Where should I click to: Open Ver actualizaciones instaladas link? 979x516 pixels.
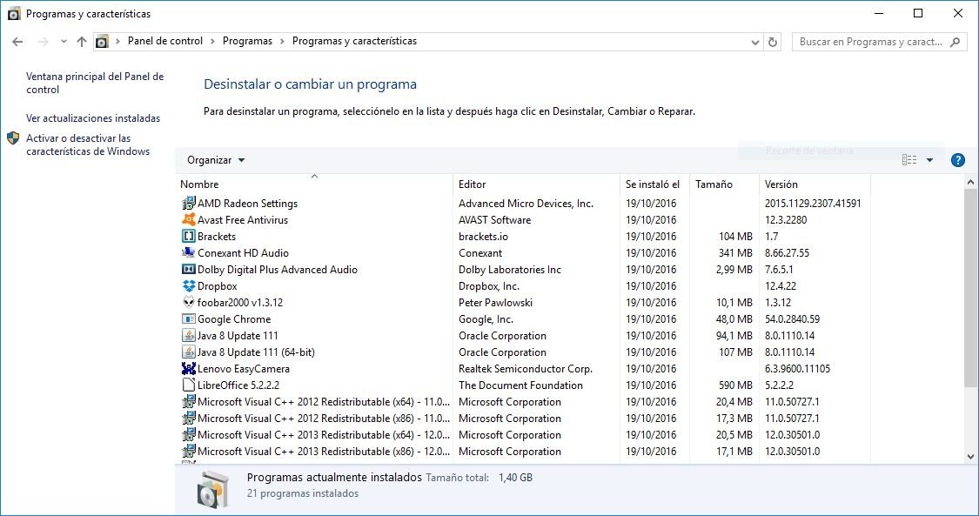[93, 118]
